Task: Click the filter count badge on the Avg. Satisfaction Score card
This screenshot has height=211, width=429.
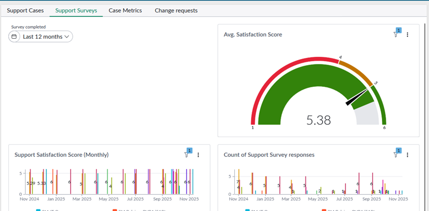Action: pyautogui.click(x=398, y=31)
